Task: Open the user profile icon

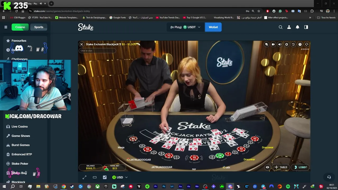Action: point(289,27)
